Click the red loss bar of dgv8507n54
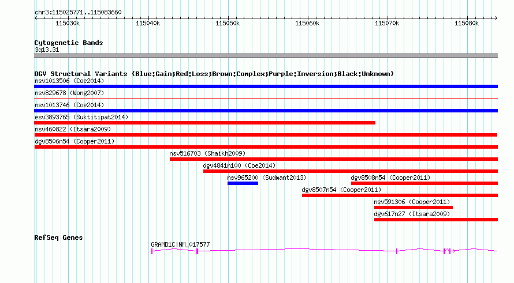Screen dimensions: 514x283 click(x=400, y=195)
